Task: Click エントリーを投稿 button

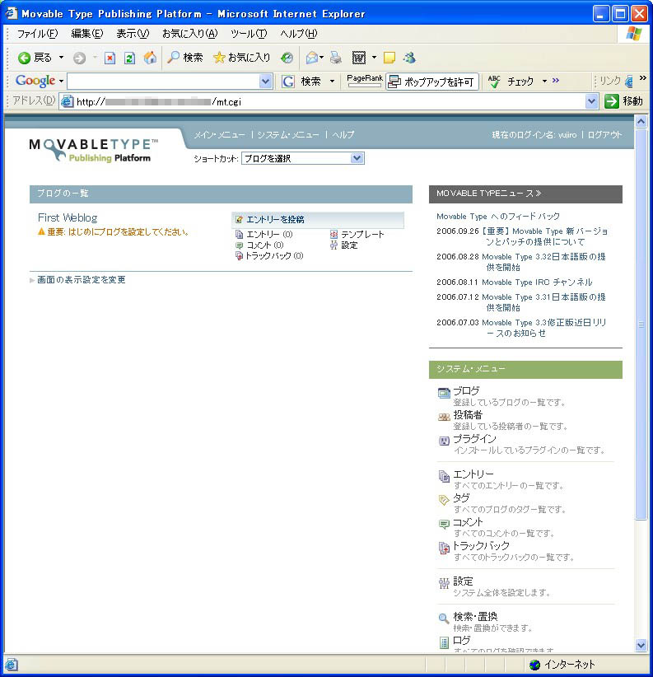Action: coord(318,220)
